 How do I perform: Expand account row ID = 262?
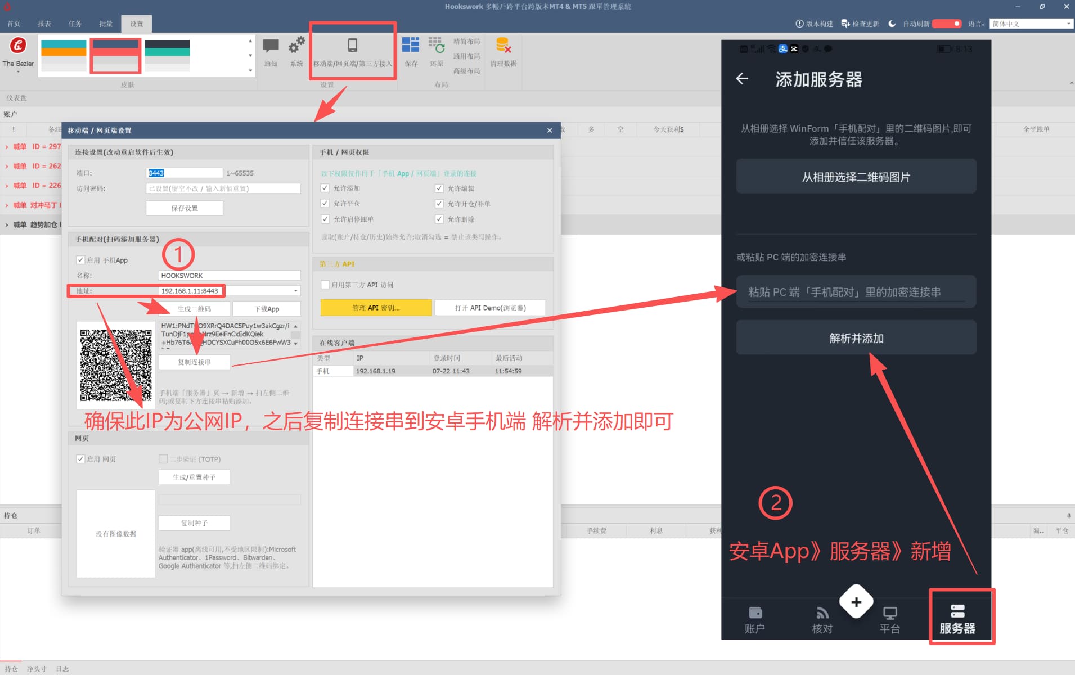click(x=7, y=166)
